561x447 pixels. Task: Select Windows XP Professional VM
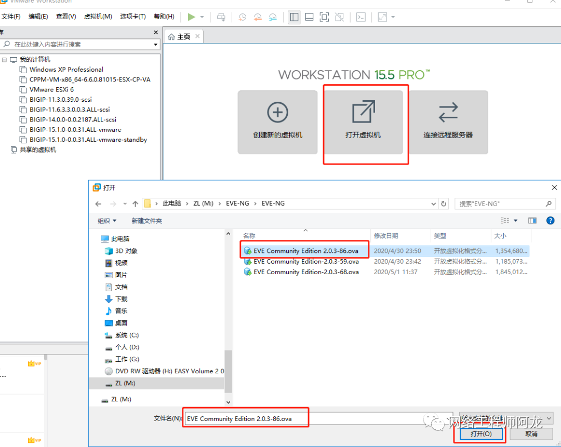66,70
